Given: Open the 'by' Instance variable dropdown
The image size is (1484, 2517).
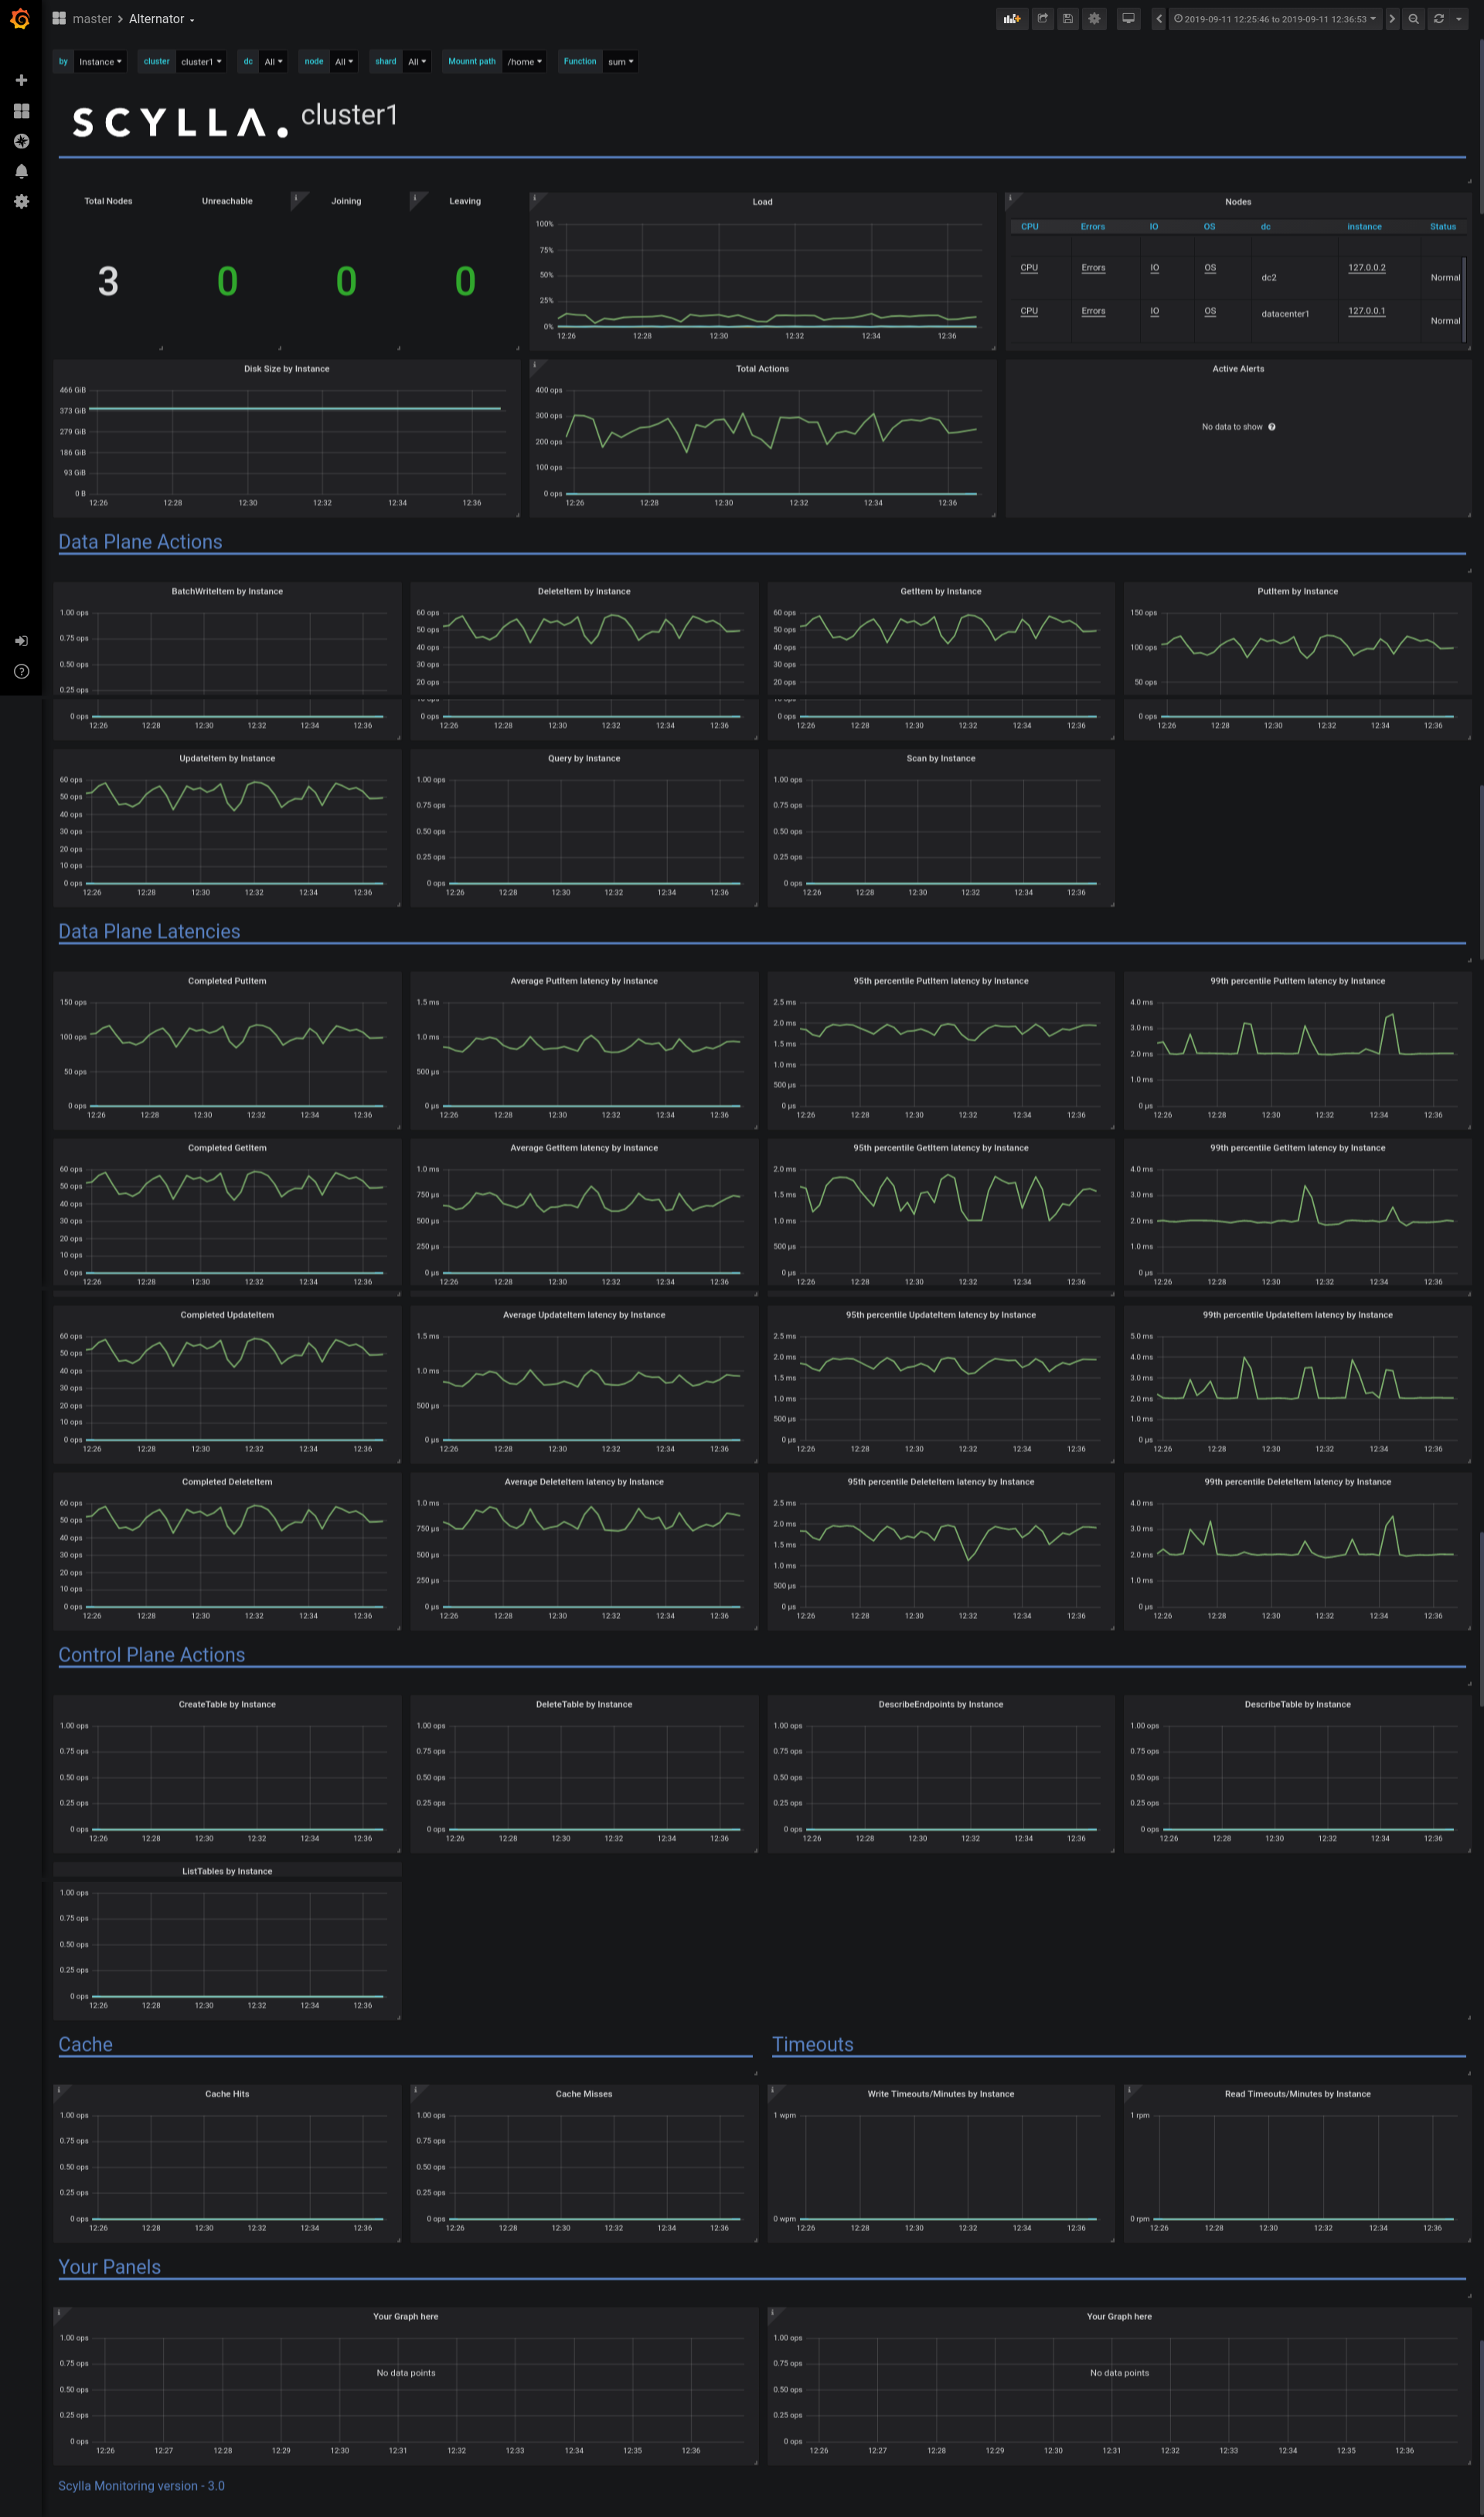Looking at the screenshot, I should tap(100, 62).
